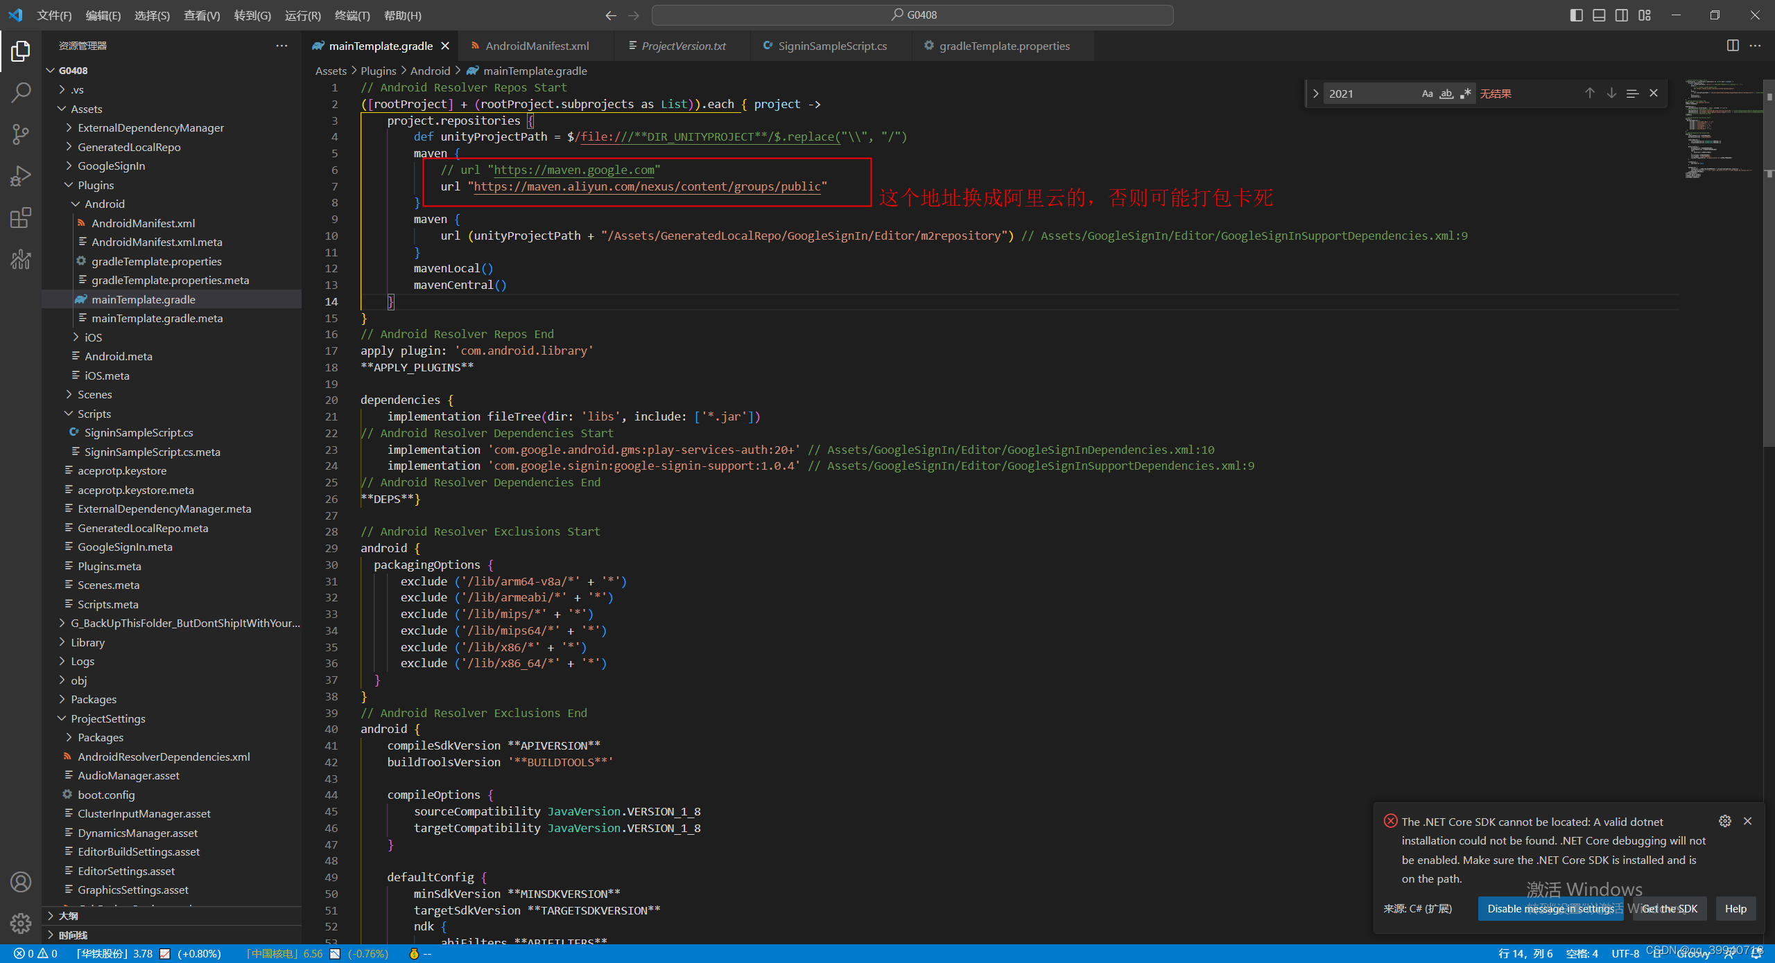This screenshot has height=963, width=1775.
Task: Click Disable message in settings button
Action: tap(1550, 908)
